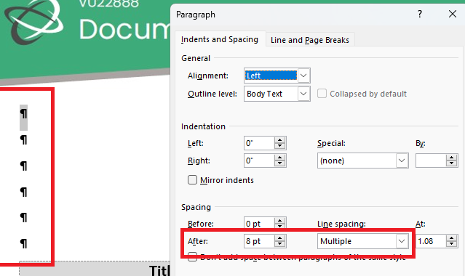The width and height of the screenshot is (465, 276).
Task: Click the Before spacing field
Action: 259,224
